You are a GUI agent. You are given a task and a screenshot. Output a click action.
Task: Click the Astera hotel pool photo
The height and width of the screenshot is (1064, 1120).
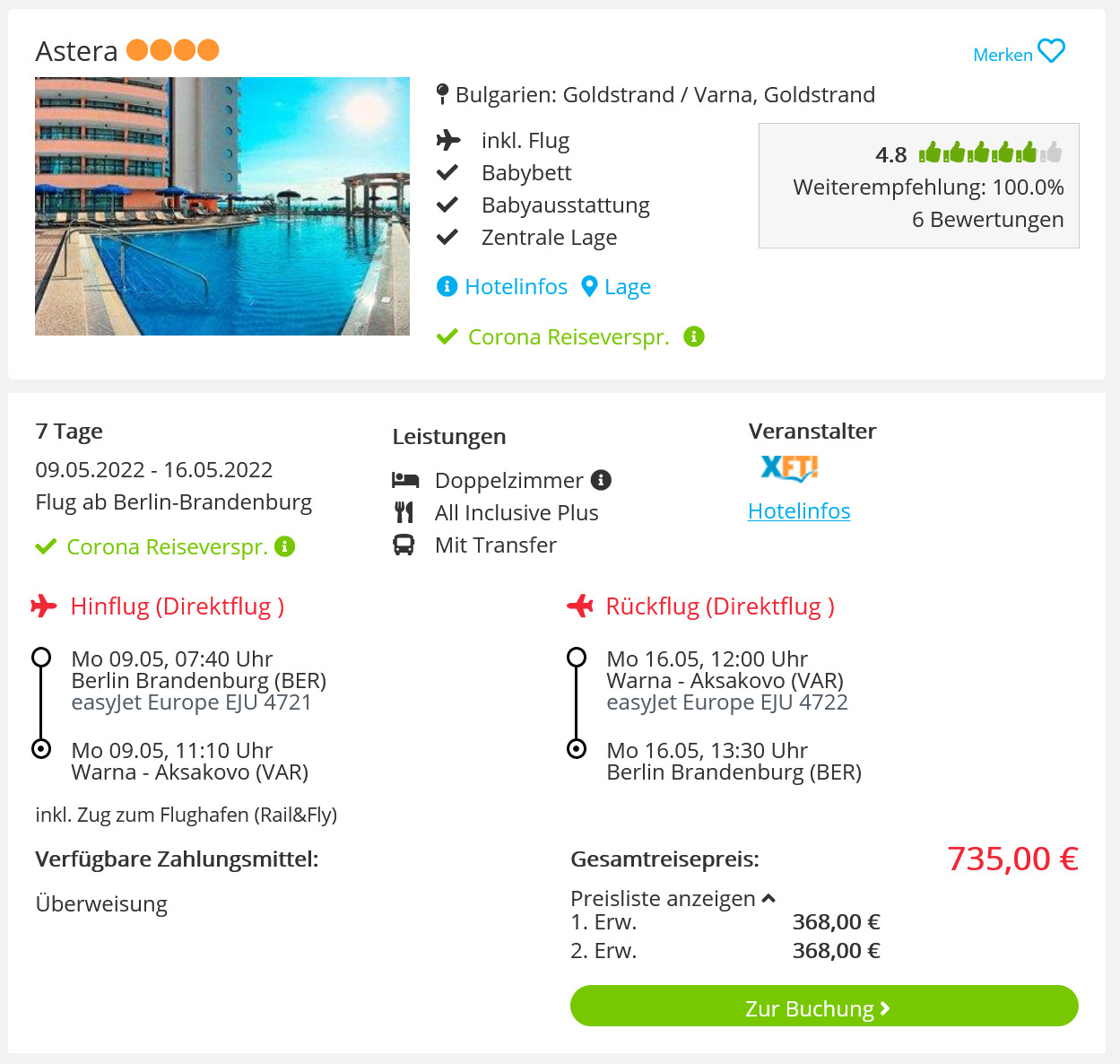coord(222,206)
